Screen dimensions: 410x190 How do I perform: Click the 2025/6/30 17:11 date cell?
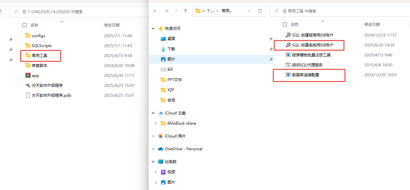tap(119, 75)
